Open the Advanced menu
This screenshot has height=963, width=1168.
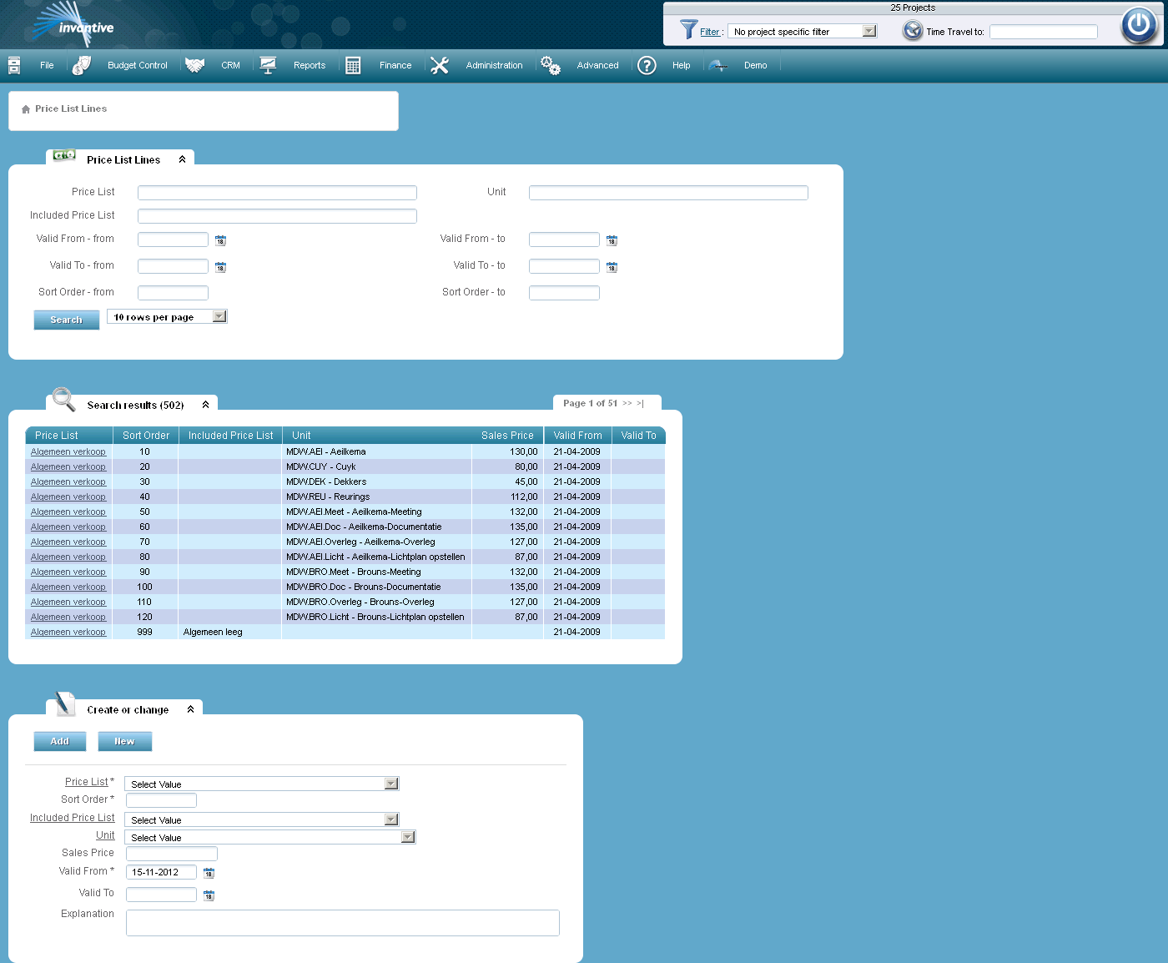pos(598,65)
